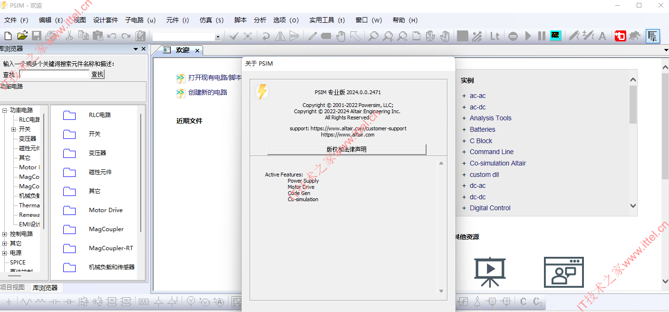This screenshot has width=669, height=312.
Task: Click the 查找 search input field
Action: 55,74
